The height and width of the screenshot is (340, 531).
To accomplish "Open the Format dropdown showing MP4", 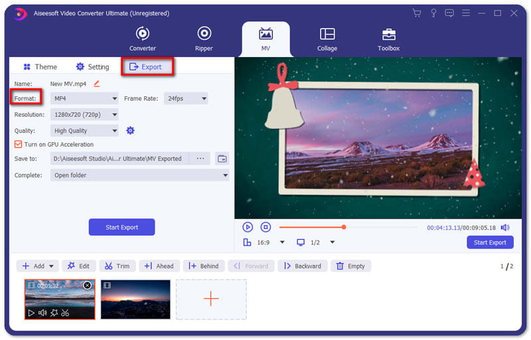I will click(x=84, y=98).
